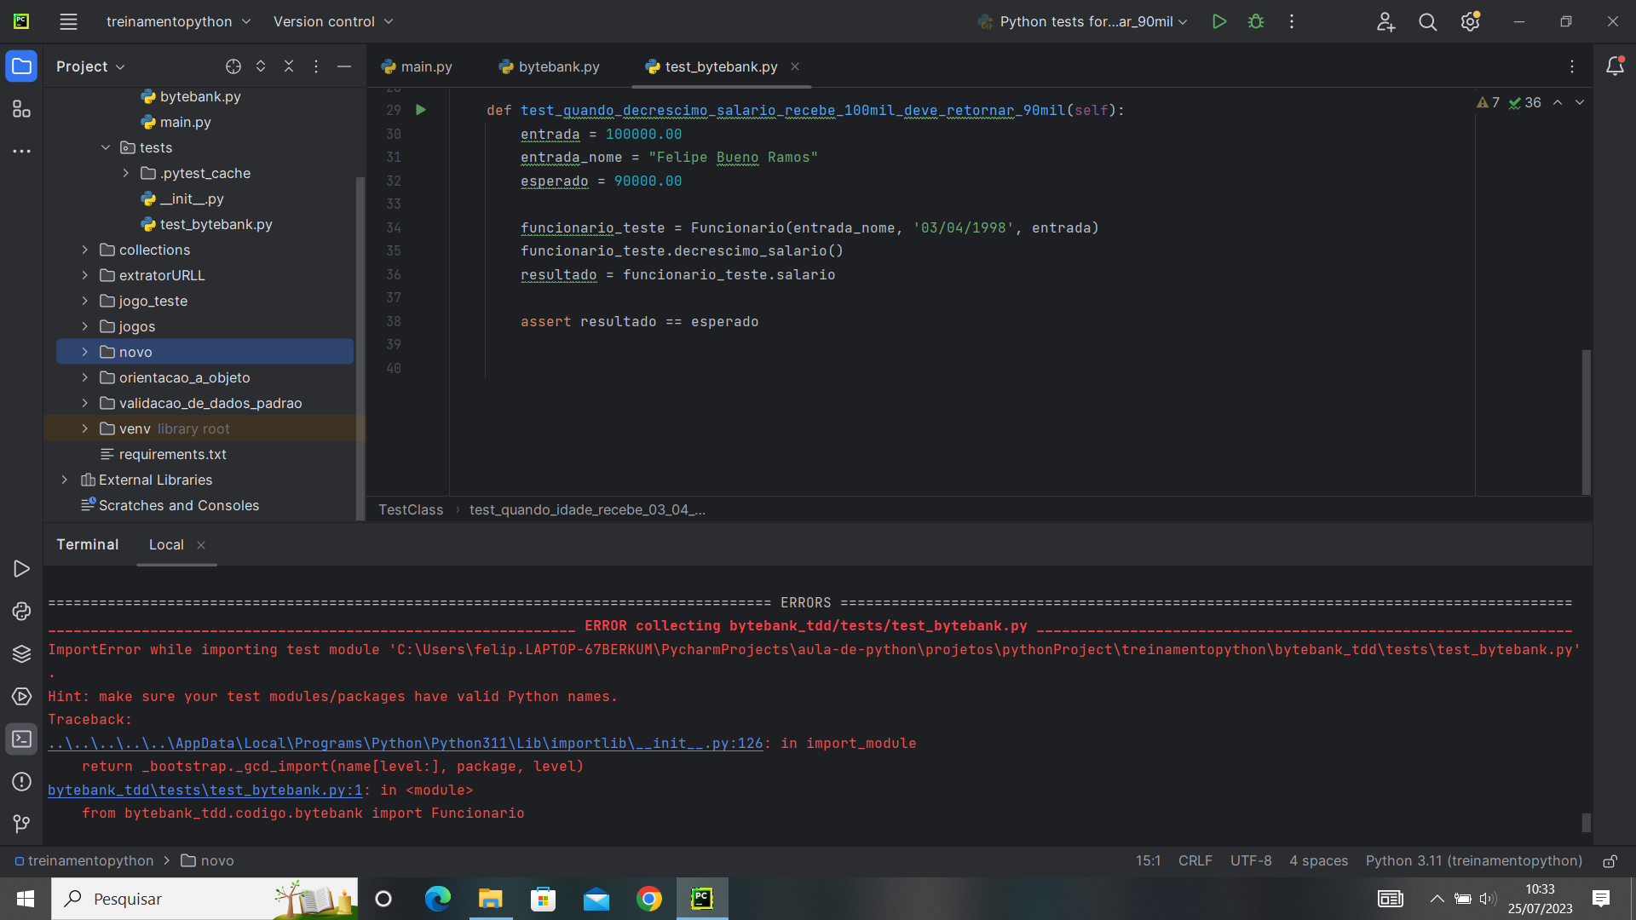Select test_bytebank.py in project tree

216,225
